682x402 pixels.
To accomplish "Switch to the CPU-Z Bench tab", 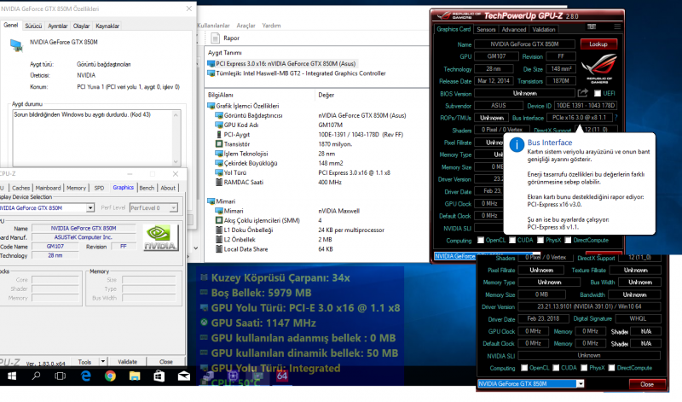I will [147, 188].
